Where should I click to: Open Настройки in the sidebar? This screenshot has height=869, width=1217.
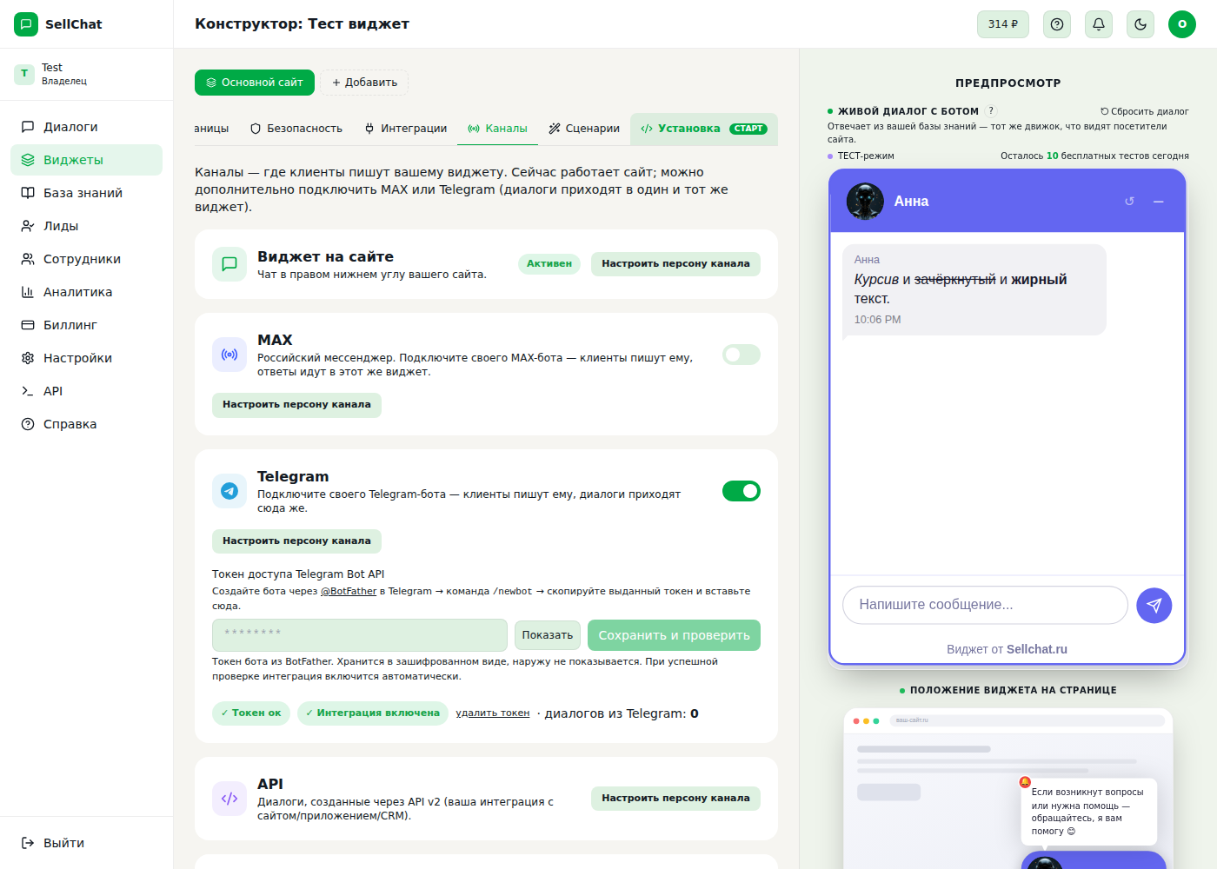pyautogui.click(x=86, y=358)
